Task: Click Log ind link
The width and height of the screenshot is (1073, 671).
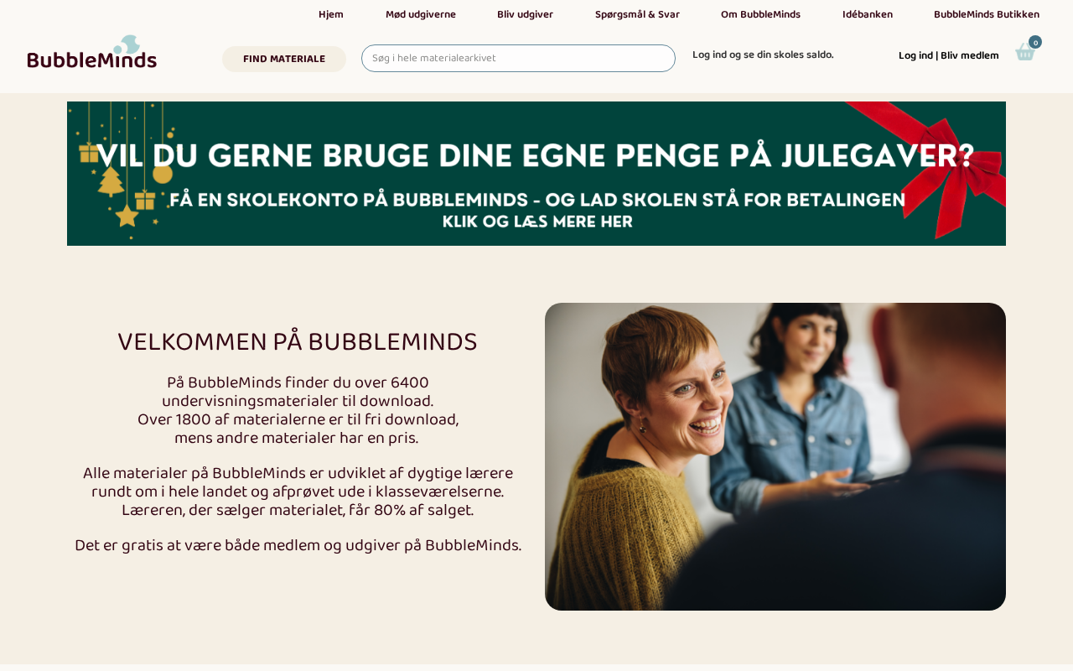Action: coord(915,55)
